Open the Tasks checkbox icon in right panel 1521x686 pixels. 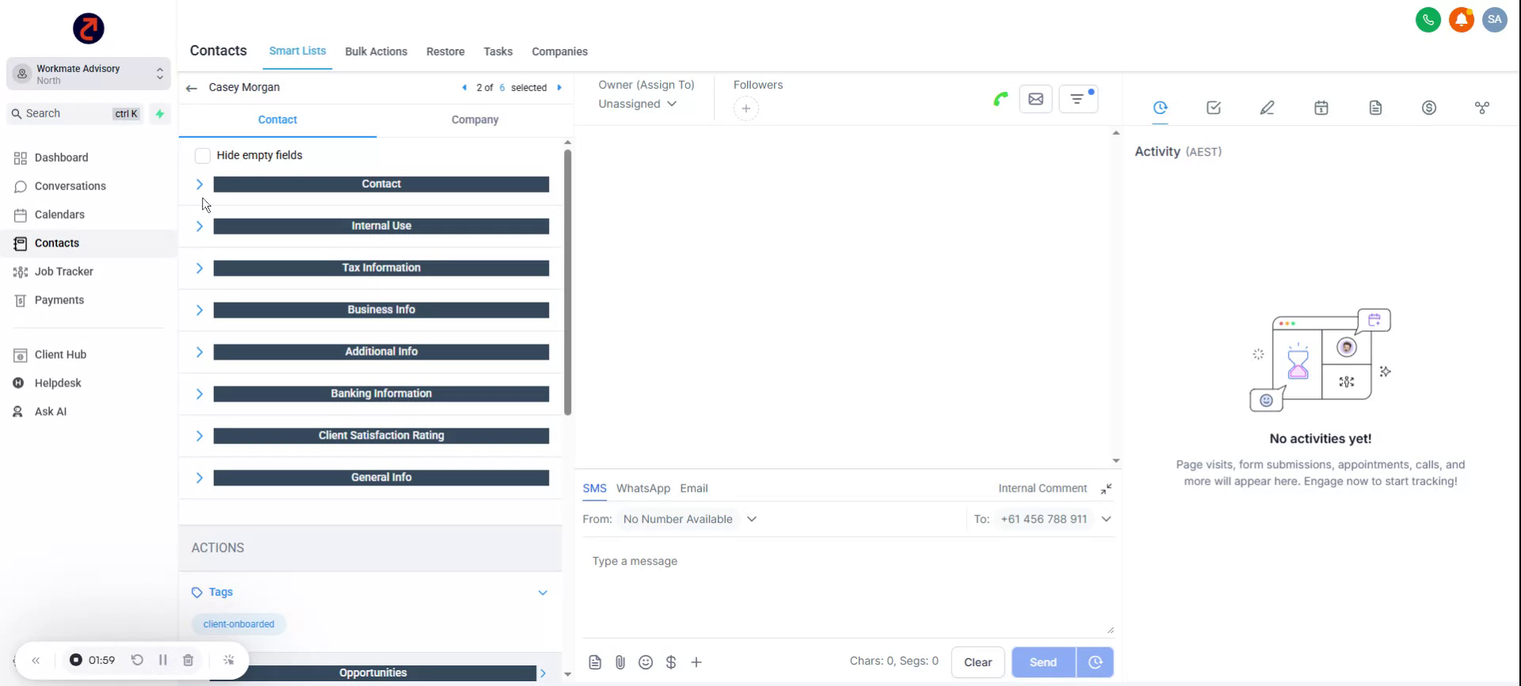1214,108
